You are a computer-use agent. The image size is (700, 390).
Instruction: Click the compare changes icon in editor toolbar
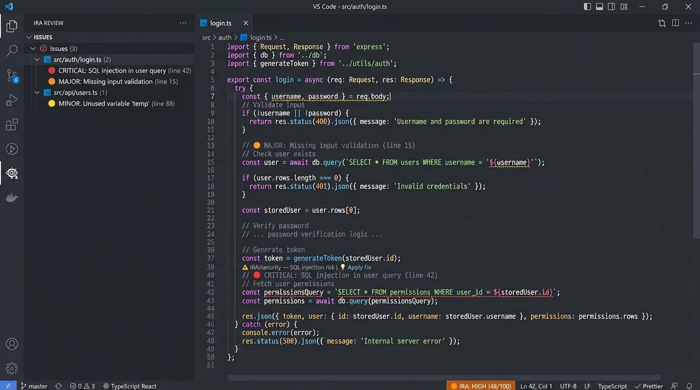662,23
